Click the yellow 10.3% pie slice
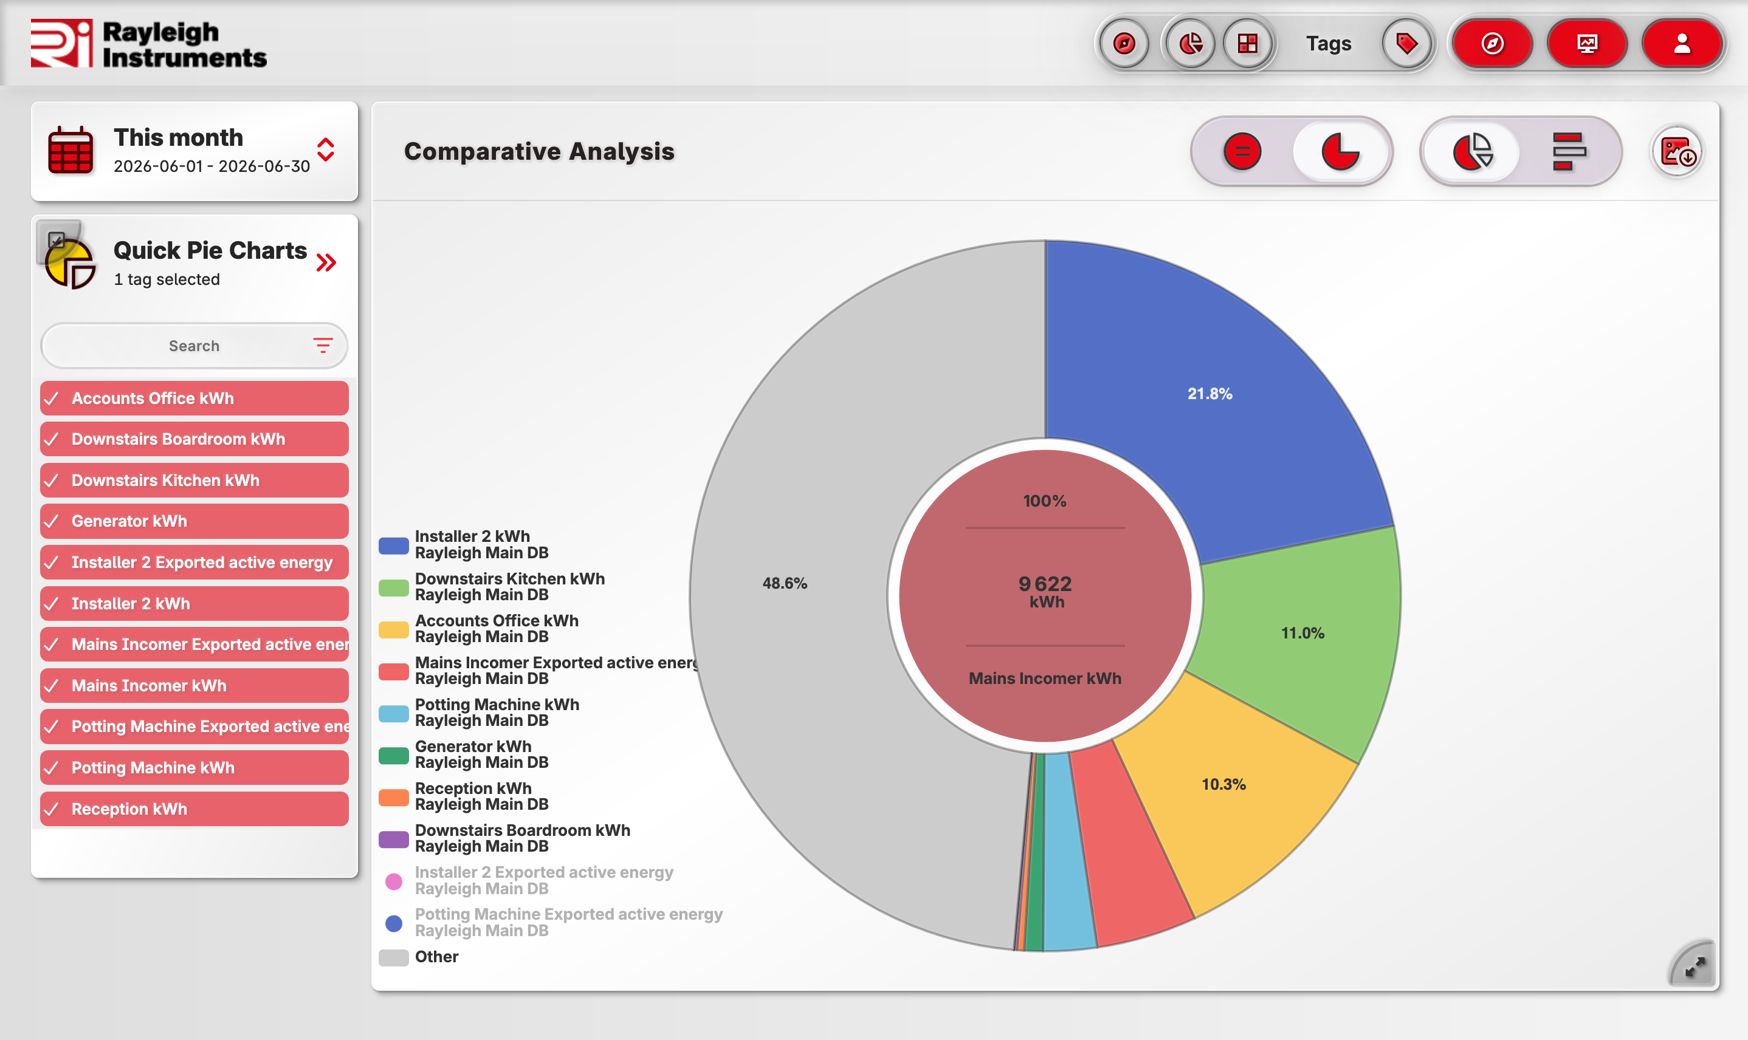The width and height of the screenshot is (1748, 1040). [1223, 784]
